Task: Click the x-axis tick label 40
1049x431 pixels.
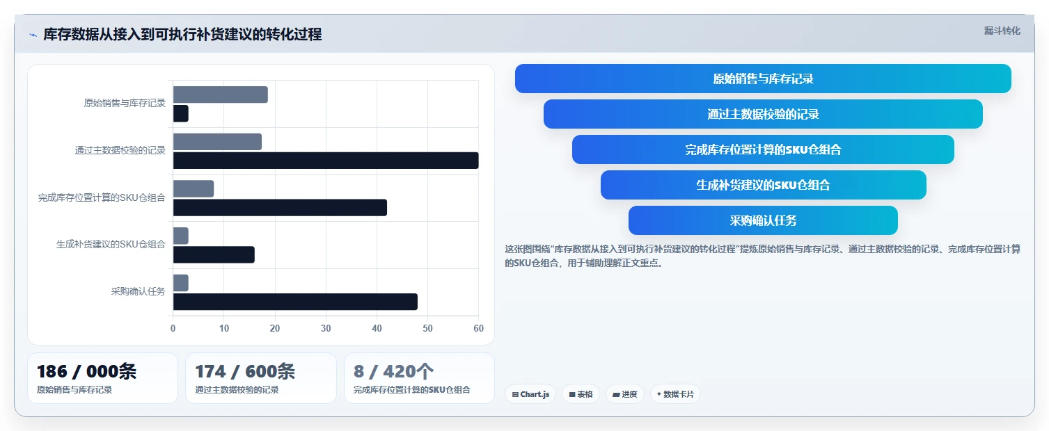Action: (x=377, y=328)
